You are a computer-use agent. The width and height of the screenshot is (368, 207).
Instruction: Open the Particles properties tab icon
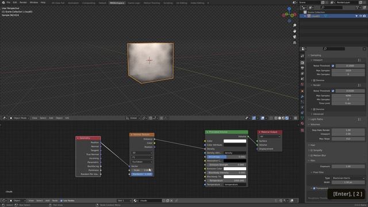pos(302,102)
